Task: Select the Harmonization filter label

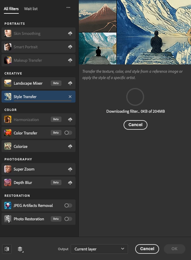Action: tap(26, 120)
